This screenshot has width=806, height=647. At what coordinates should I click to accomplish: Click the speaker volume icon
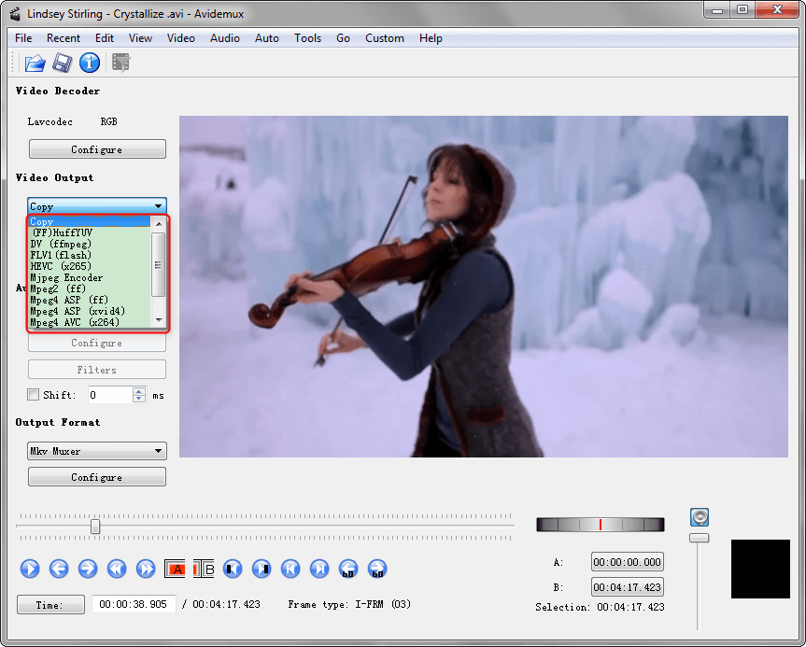[700, 517]
